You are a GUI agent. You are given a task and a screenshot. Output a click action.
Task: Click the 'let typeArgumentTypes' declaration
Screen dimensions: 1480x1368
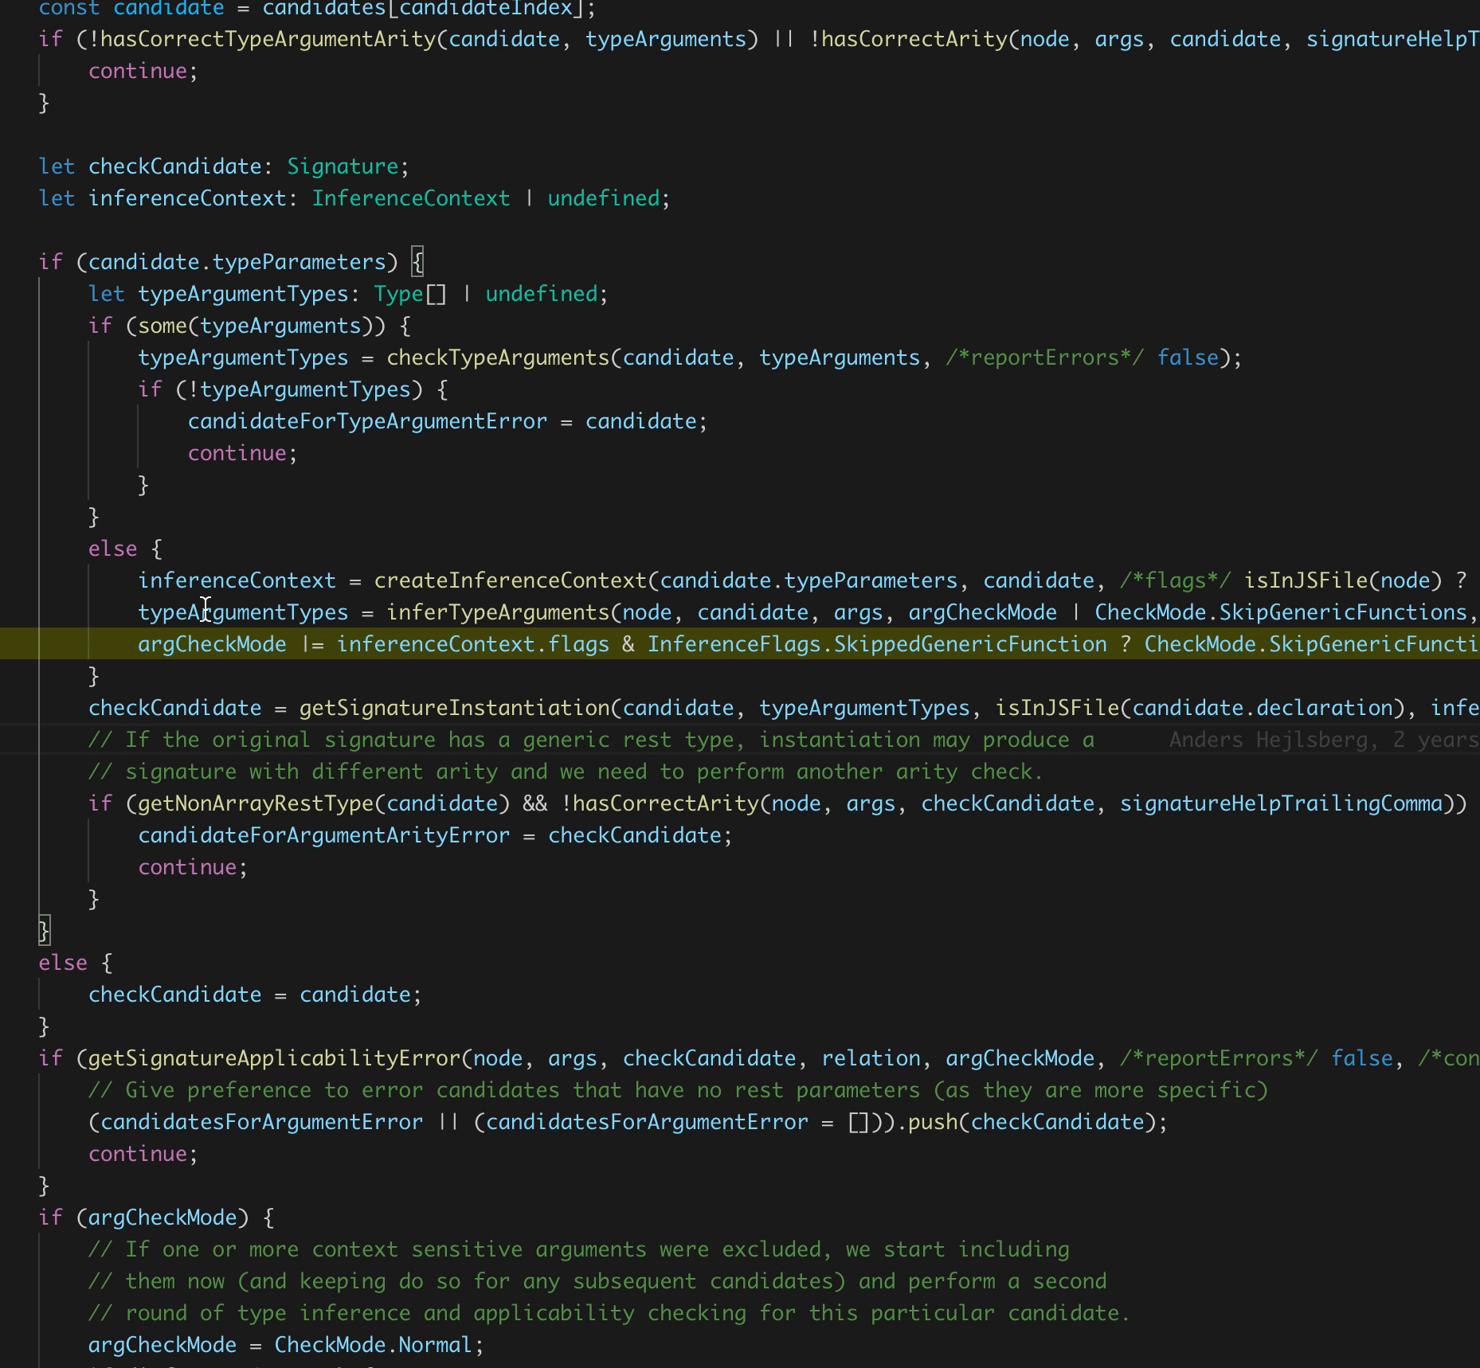tap(218, 294)
